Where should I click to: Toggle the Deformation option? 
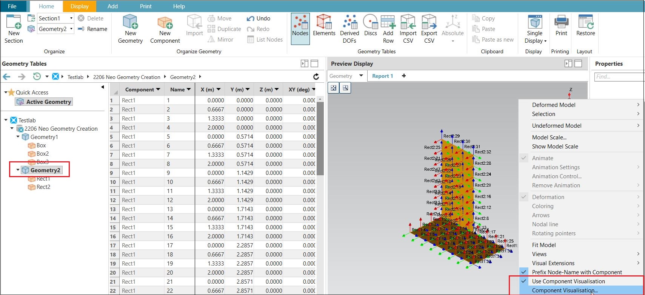[548, 197]
